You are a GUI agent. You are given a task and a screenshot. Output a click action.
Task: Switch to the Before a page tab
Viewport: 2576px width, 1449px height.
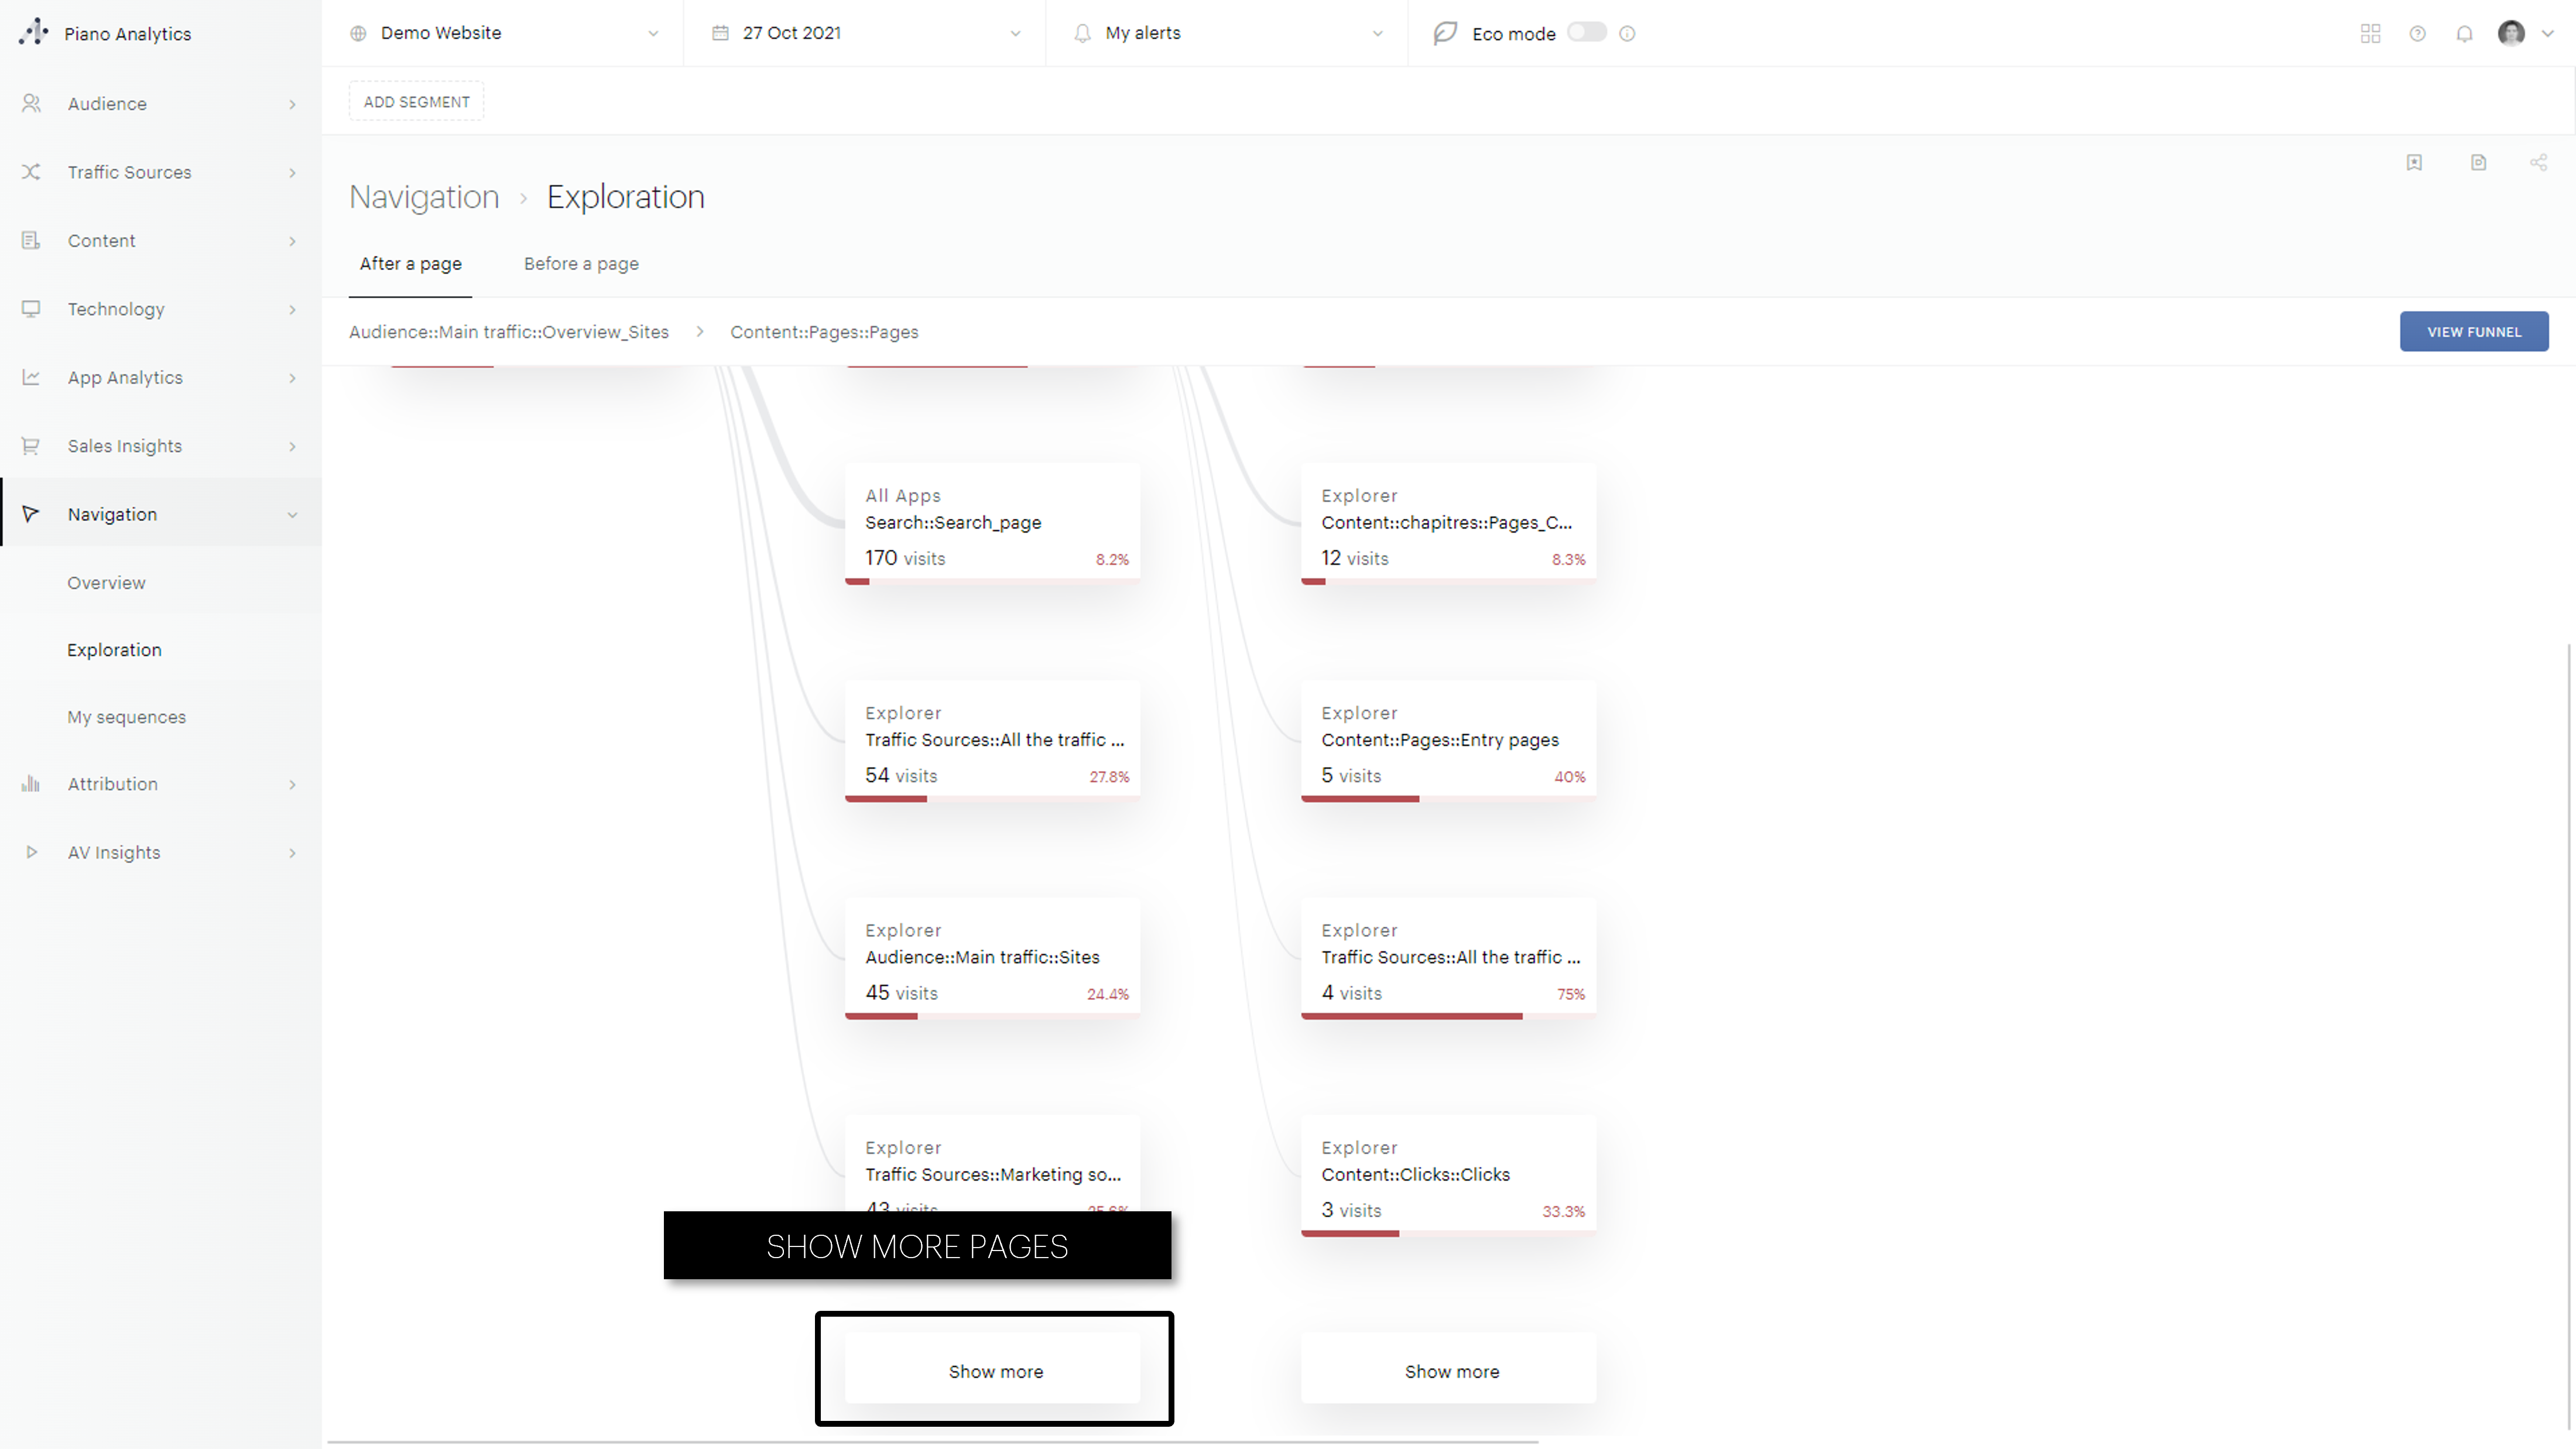581,263
